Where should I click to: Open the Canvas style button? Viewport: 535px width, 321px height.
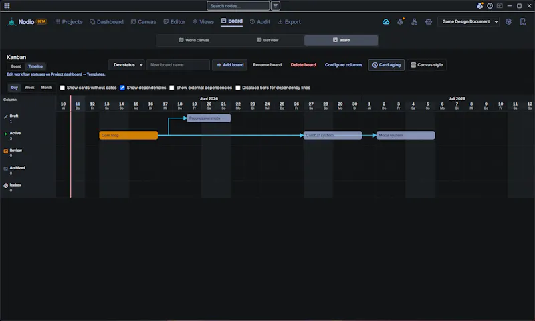coord(427,65)
